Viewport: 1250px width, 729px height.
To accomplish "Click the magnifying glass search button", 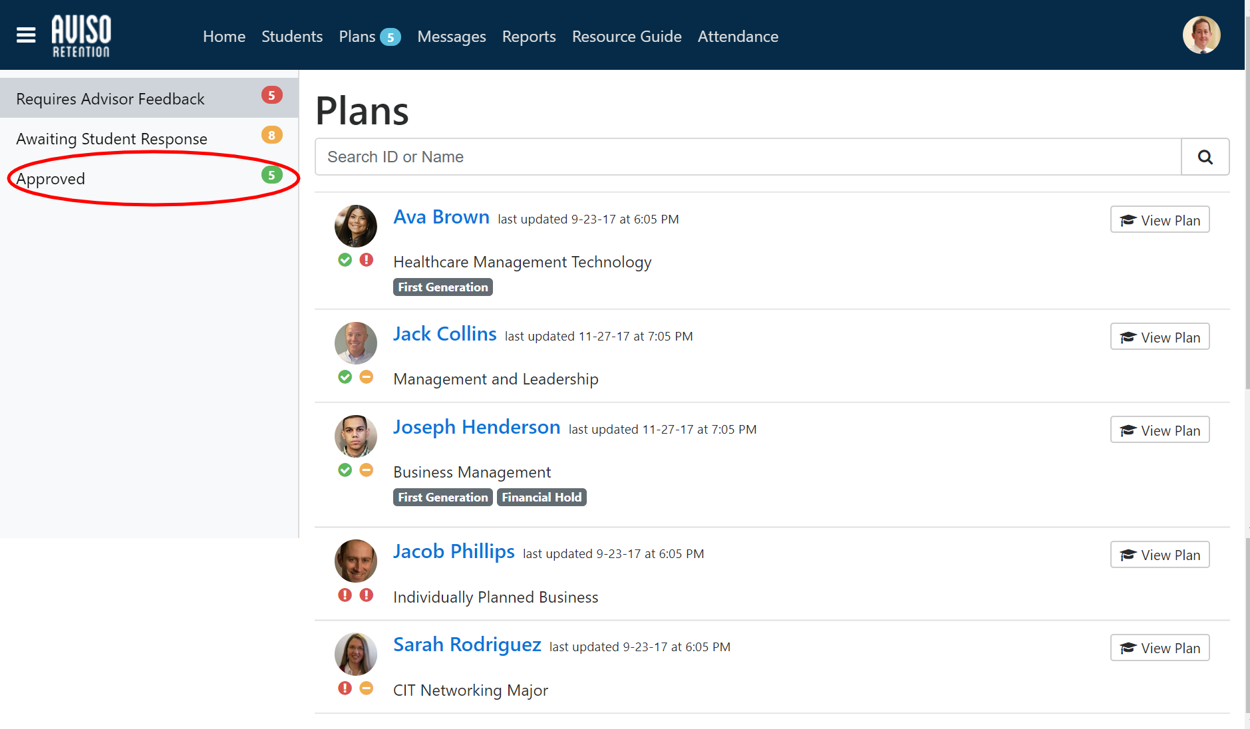I will [1205, 157].
